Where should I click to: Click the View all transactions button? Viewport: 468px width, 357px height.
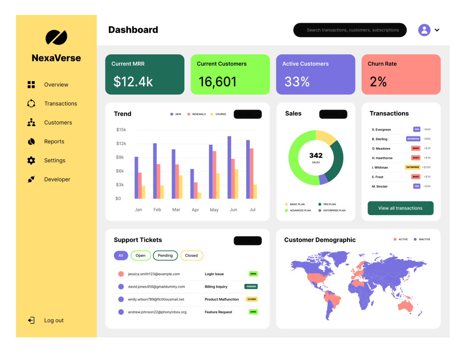click(400, 208)
